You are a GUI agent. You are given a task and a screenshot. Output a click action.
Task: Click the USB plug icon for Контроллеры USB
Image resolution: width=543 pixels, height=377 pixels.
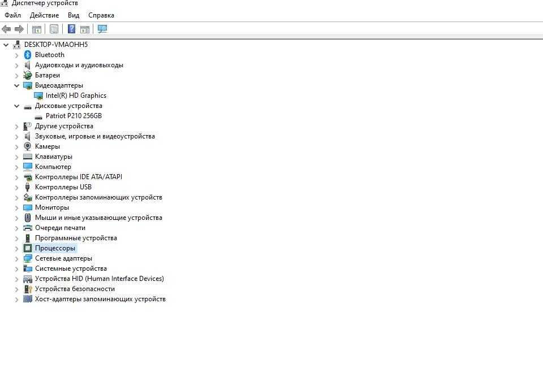click(x=28, y=187)
